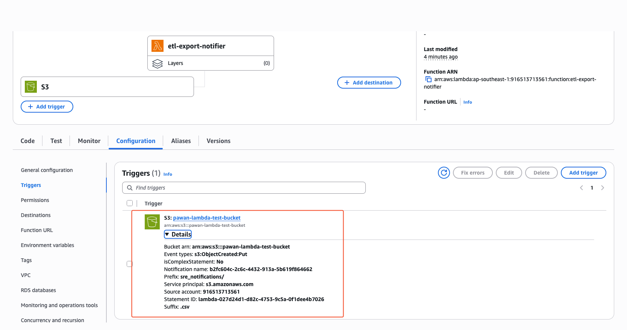Go to the next page of triggers
Screen dimensions: 627x330
tap(603, 188)
